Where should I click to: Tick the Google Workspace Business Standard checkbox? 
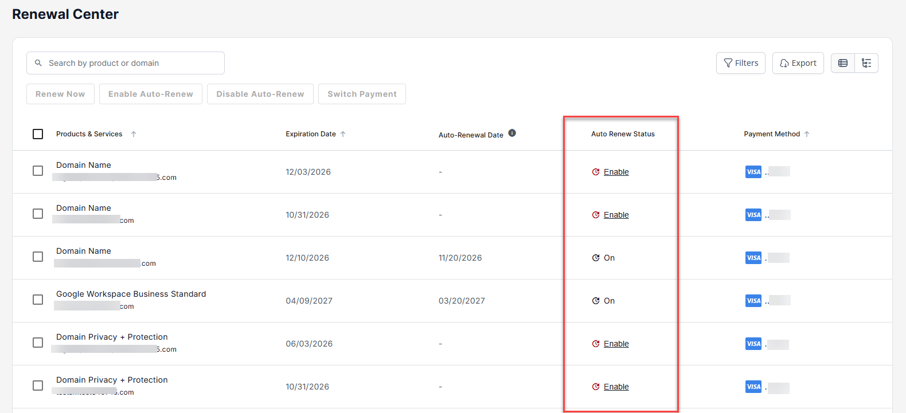[x=38, y=300]
